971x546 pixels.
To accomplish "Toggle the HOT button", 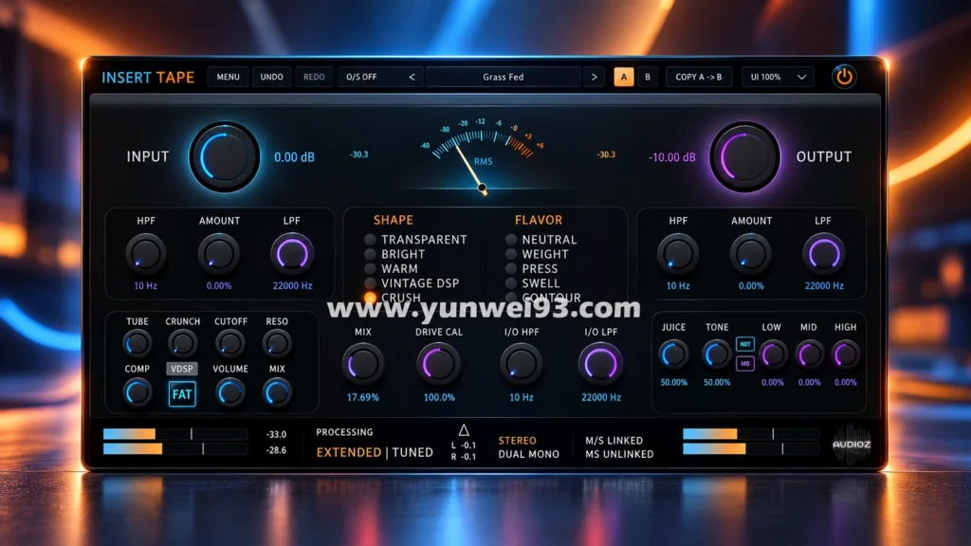I will pos(745,343).
